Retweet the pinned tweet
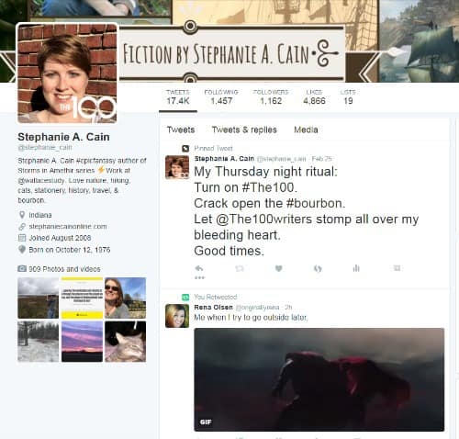The width and height of the screenshot is (459, 439). [x=240, y=268]
